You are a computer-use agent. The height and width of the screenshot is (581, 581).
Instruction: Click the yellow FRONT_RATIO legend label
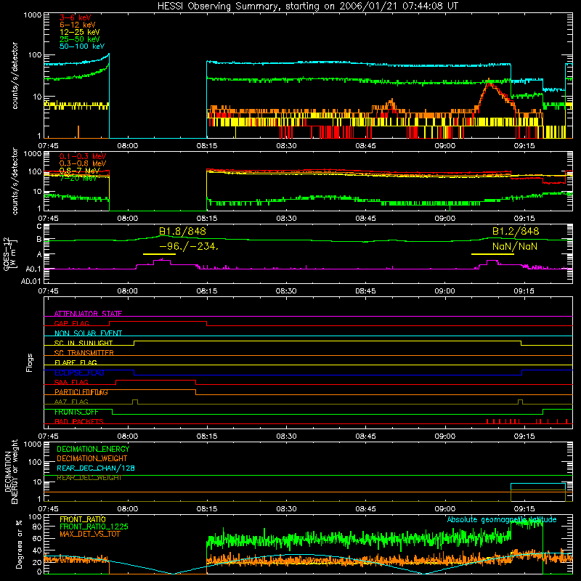pos(83,519)
